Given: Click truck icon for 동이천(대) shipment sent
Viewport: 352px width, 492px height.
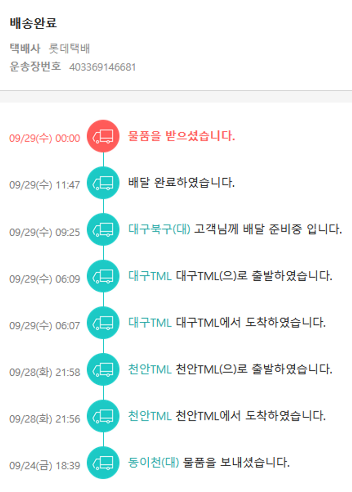Looking at the screenshot, I should click(x=103, y=462).
